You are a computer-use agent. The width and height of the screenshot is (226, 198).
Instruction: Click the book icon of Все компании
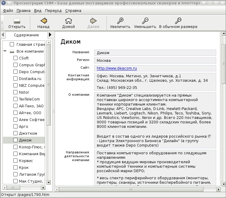12,51
